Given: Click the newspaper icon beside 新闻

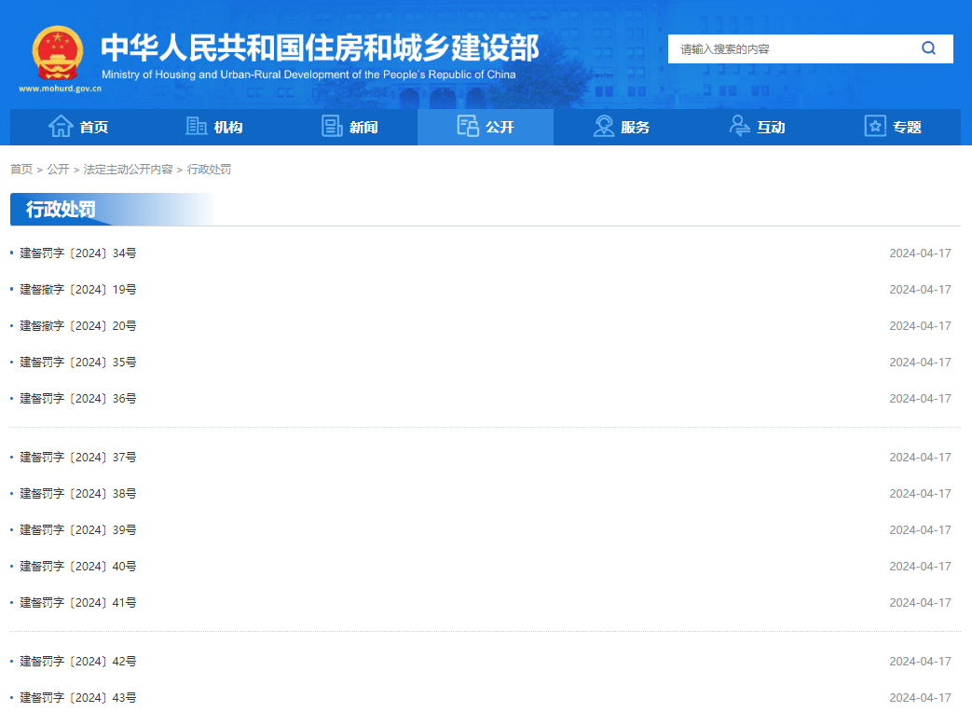Looking at the screenshot, I should (x=332, y=127).
